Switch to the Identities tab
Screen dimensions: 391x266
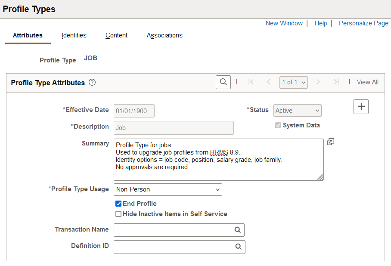coord(74,35)
